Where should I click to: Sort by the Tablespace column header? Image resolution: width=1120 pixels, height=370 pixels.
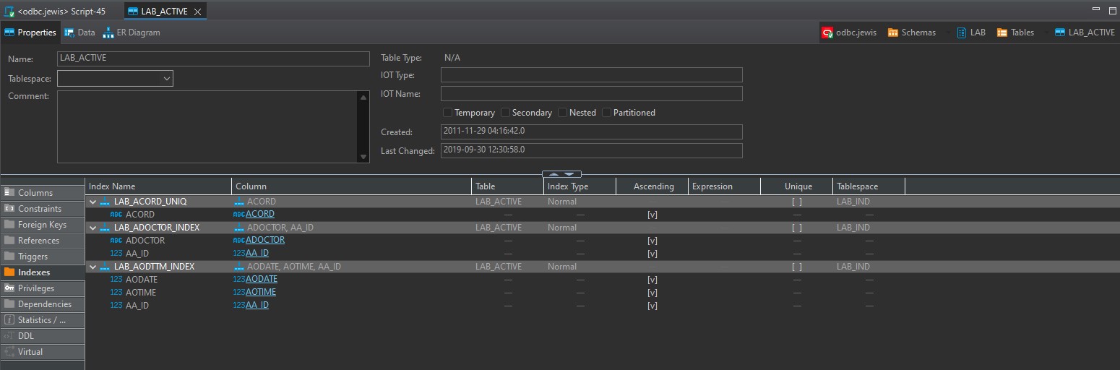pos(869,186)
